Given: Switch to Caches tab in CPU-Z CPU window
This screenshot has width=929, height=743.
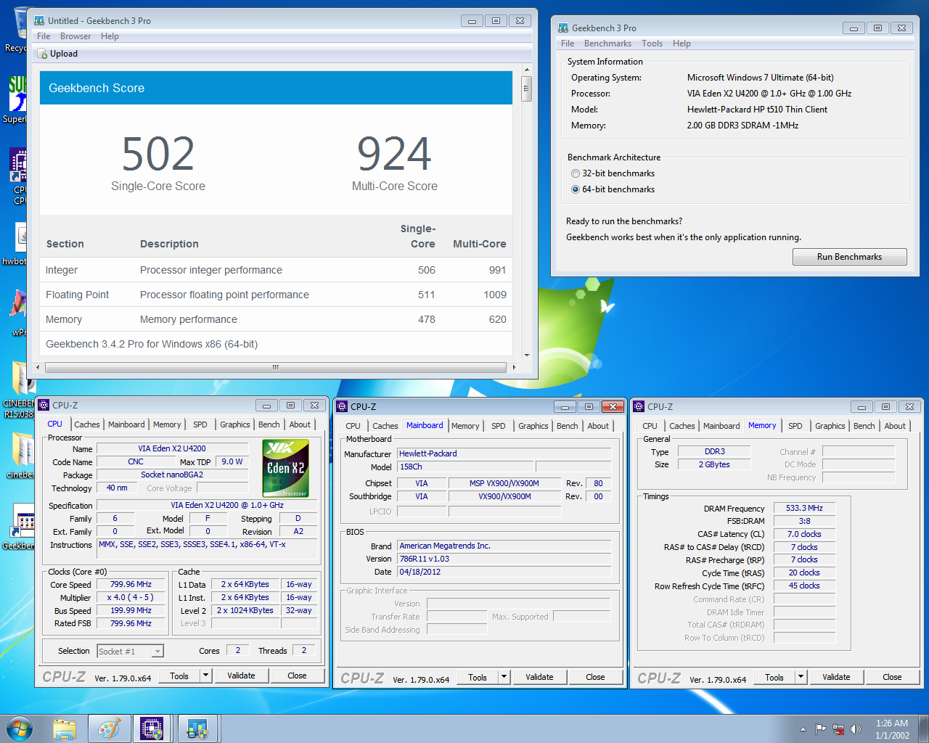Looking at the screenshot, I should 86,424.
